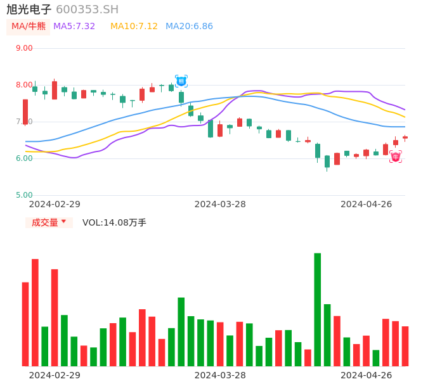This screenshot has height=384, width=435.
Task: Click the VOL:14.08万手 volume readout
Action: (x=114, y=222)
